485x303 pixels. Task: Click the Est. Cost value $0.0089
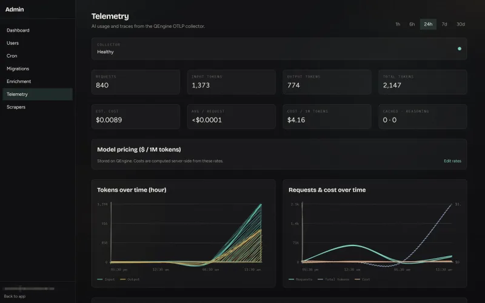coord(109,120)
